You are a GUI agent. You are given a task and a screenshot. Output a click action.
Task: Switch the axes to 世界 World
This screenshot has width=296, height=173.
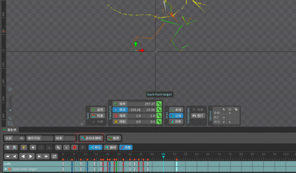[x=176, y=122]
